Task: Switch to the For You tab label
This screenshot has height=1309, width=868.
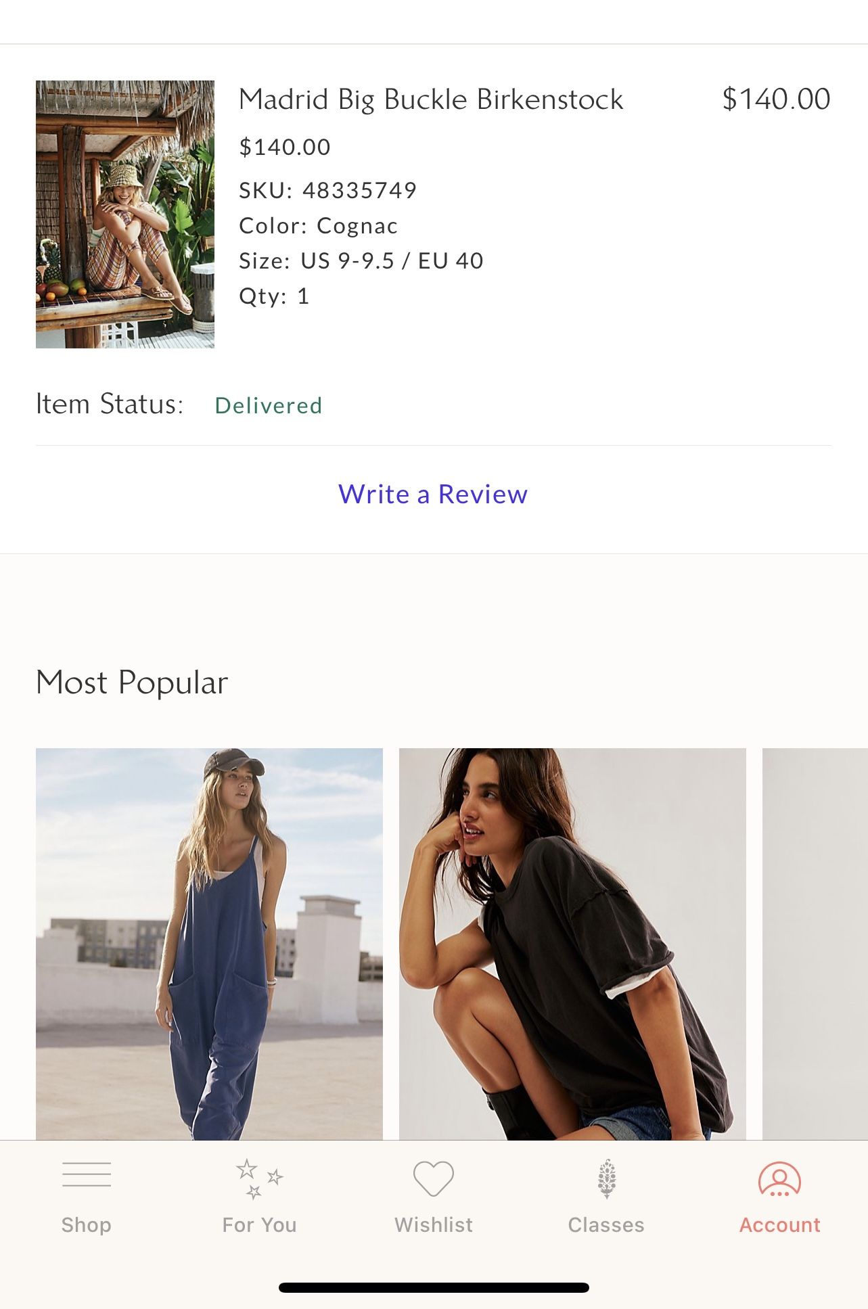Action: pos(259,1224)
